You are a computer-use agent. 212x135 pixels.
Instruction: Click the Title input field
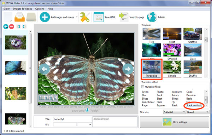(72, 119)
